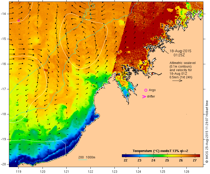Click the 0.5m/s velocity reference arrow
Image resolution: width=210 pixels, height=174 pixels.
tap(177, 81)
